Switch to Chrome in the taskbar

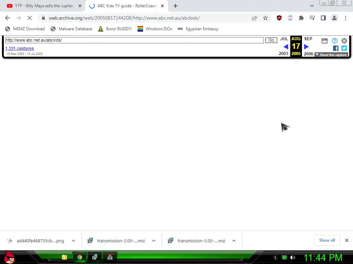pos(80,257)
